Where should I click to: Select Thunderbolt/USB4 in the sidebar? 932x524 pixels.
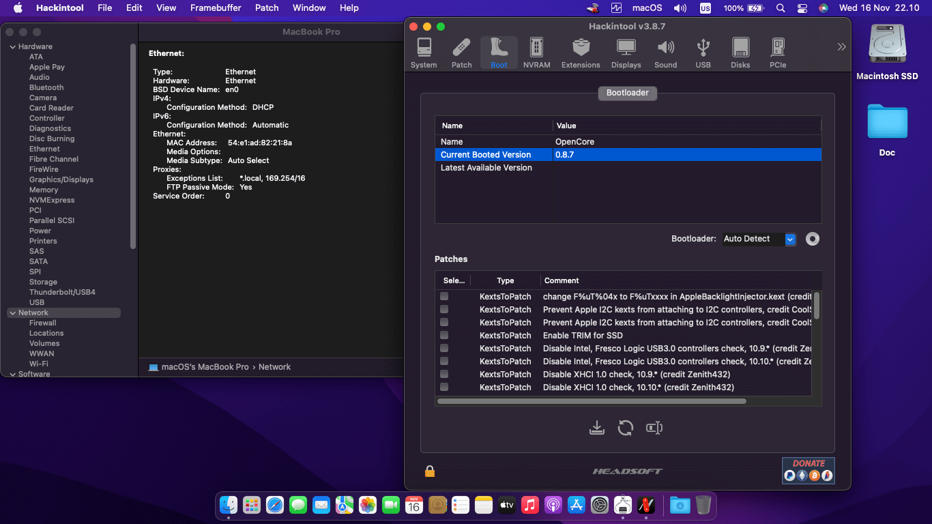coord(62,292)
